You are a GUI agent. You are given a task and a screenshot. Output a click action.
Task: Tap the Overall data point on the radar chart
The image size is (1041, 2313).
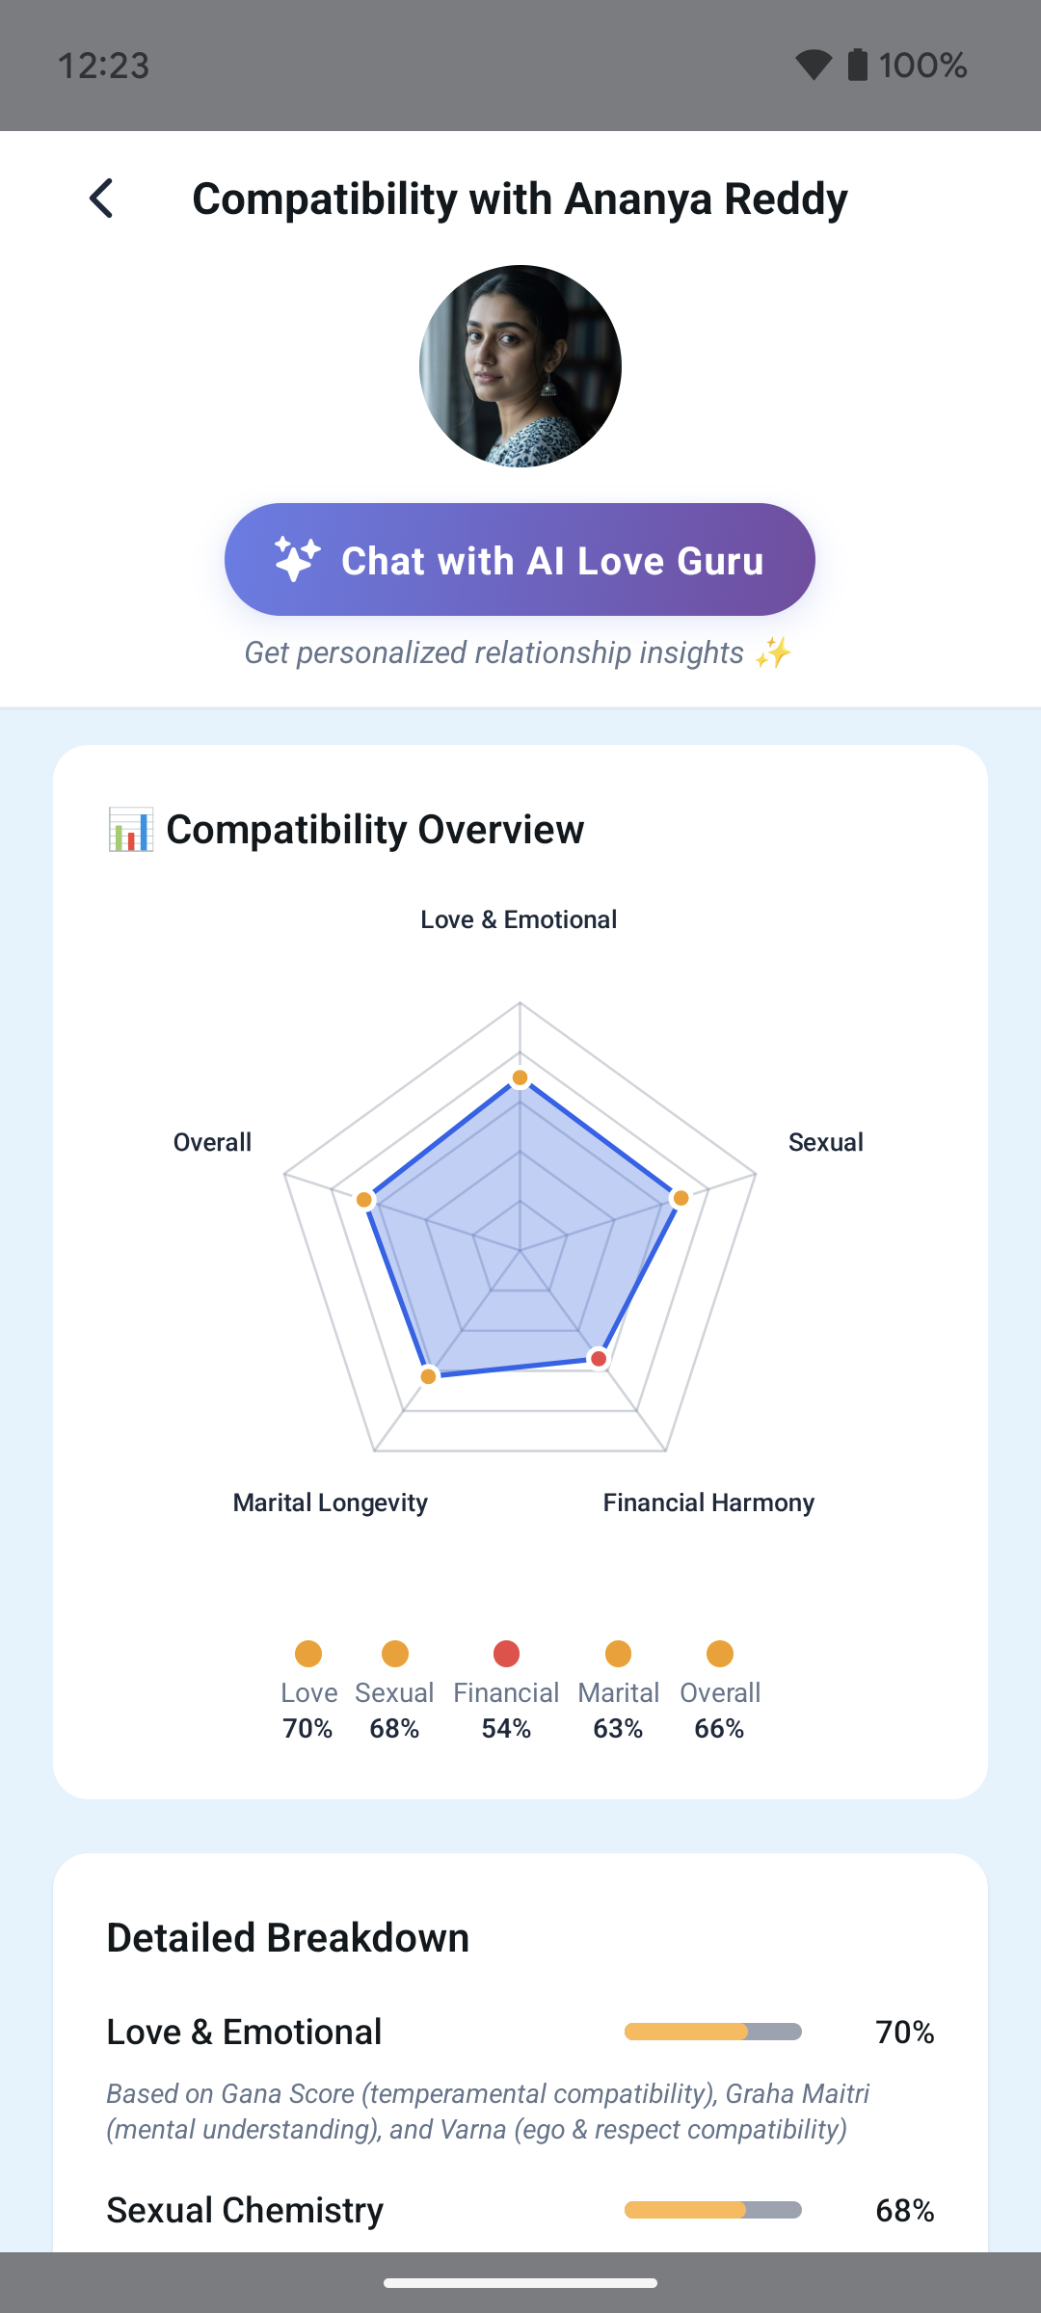(364, 1200)
